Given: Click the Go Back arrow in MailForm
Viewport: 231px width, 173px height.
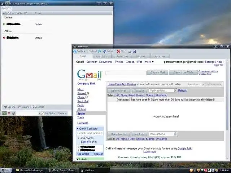Looking at the screenshot, I should 79,51.
